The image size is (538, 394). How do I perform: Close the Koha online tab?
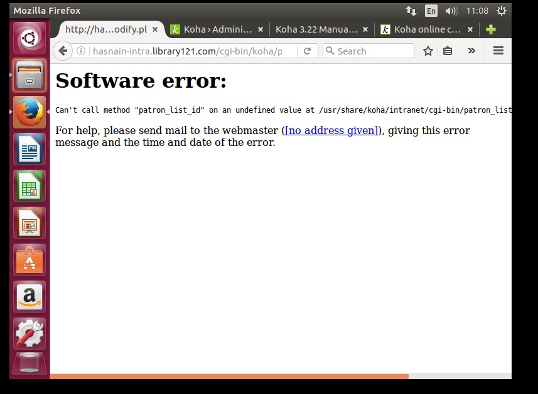470,29
